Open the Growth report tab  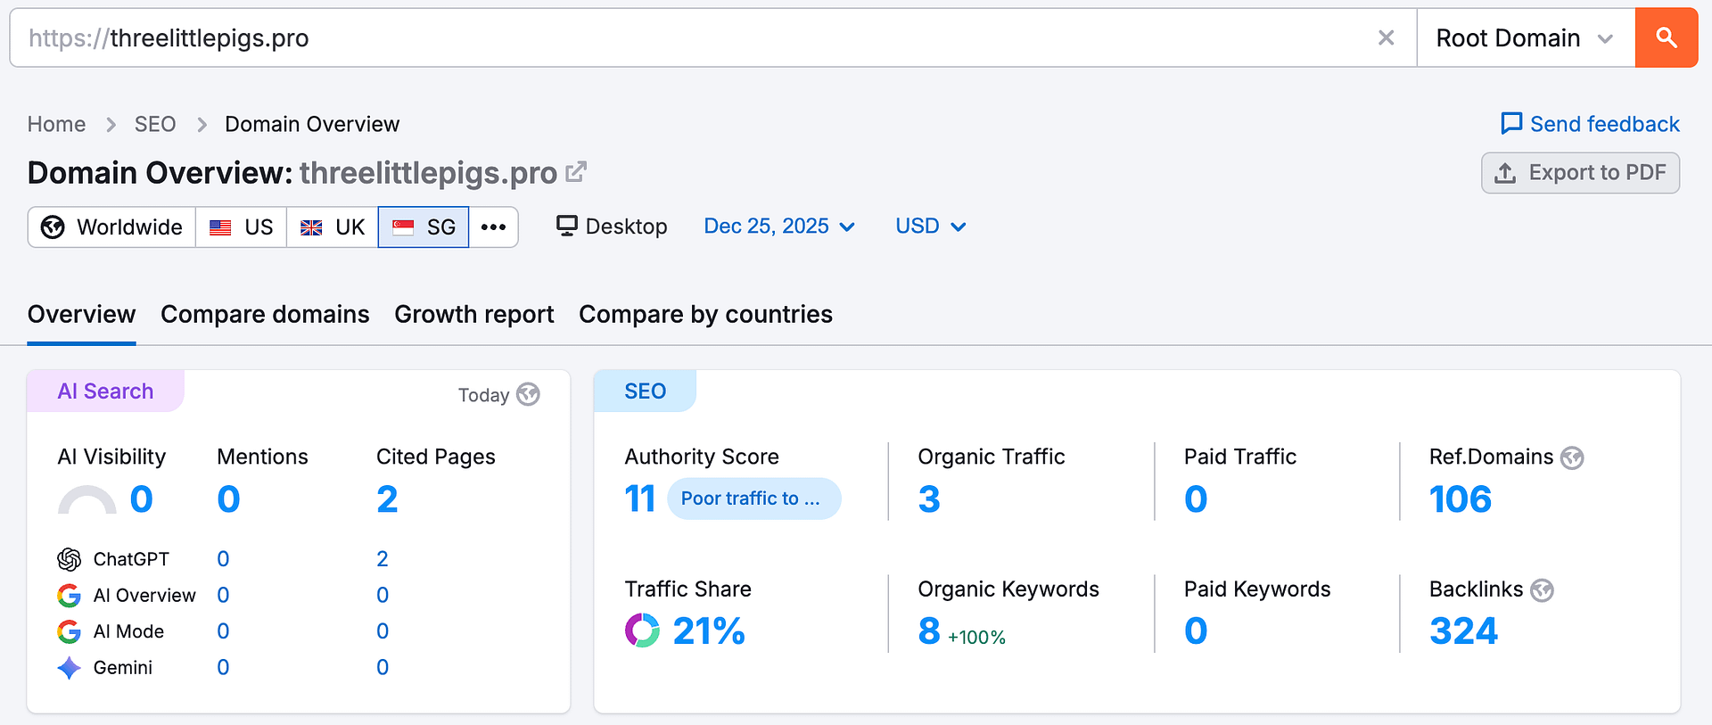(x=473, y=314)
